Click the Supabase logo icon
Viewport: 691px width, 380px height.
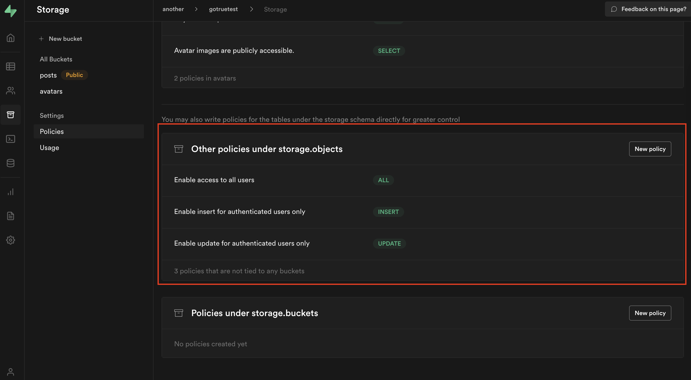(11, 11)
